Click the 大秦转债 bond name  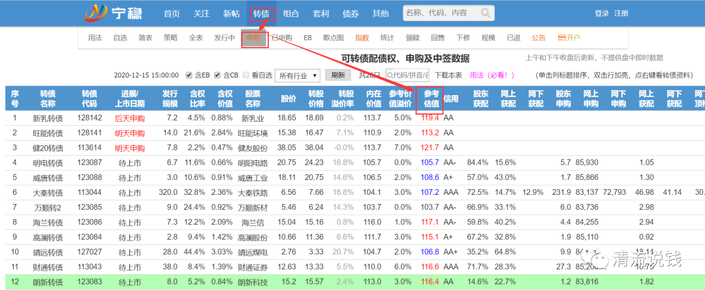pyautogui.click(x=48, y=193)
